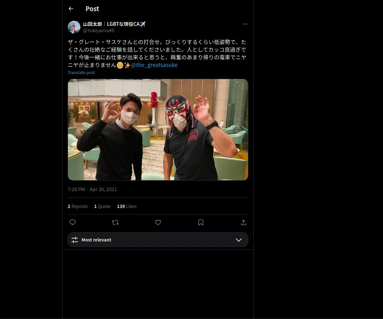Click the 7:28 PM · Apr 30, 2021 timestamp
This screenshot has height=319, width=383.
coord(92,189)
